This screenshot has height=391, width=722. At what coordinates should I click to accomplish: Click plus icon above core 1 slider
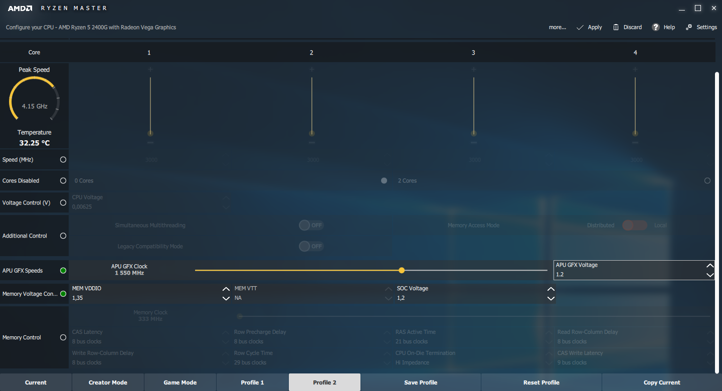point(150,69)
